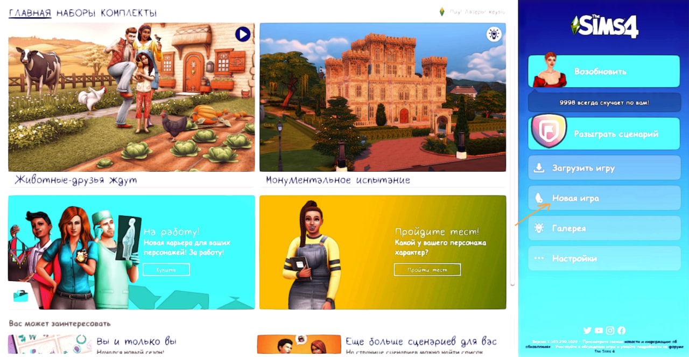The image size is (689, 357).
Task: Open the Facebook social icon
Action: point(621,331)
